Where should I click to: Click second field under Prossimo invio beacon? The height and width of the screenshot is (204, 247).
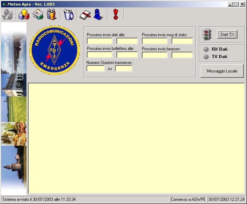(182, 55)
